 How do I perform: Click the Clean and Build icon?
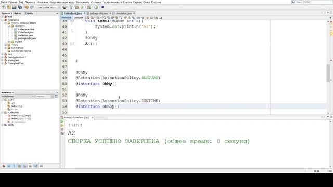76,7
